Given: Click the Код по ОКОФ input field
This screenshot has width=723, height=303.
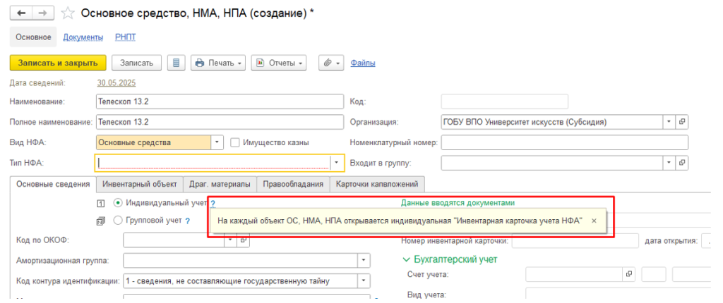Looking at the screenshot, I should [174, 240].
